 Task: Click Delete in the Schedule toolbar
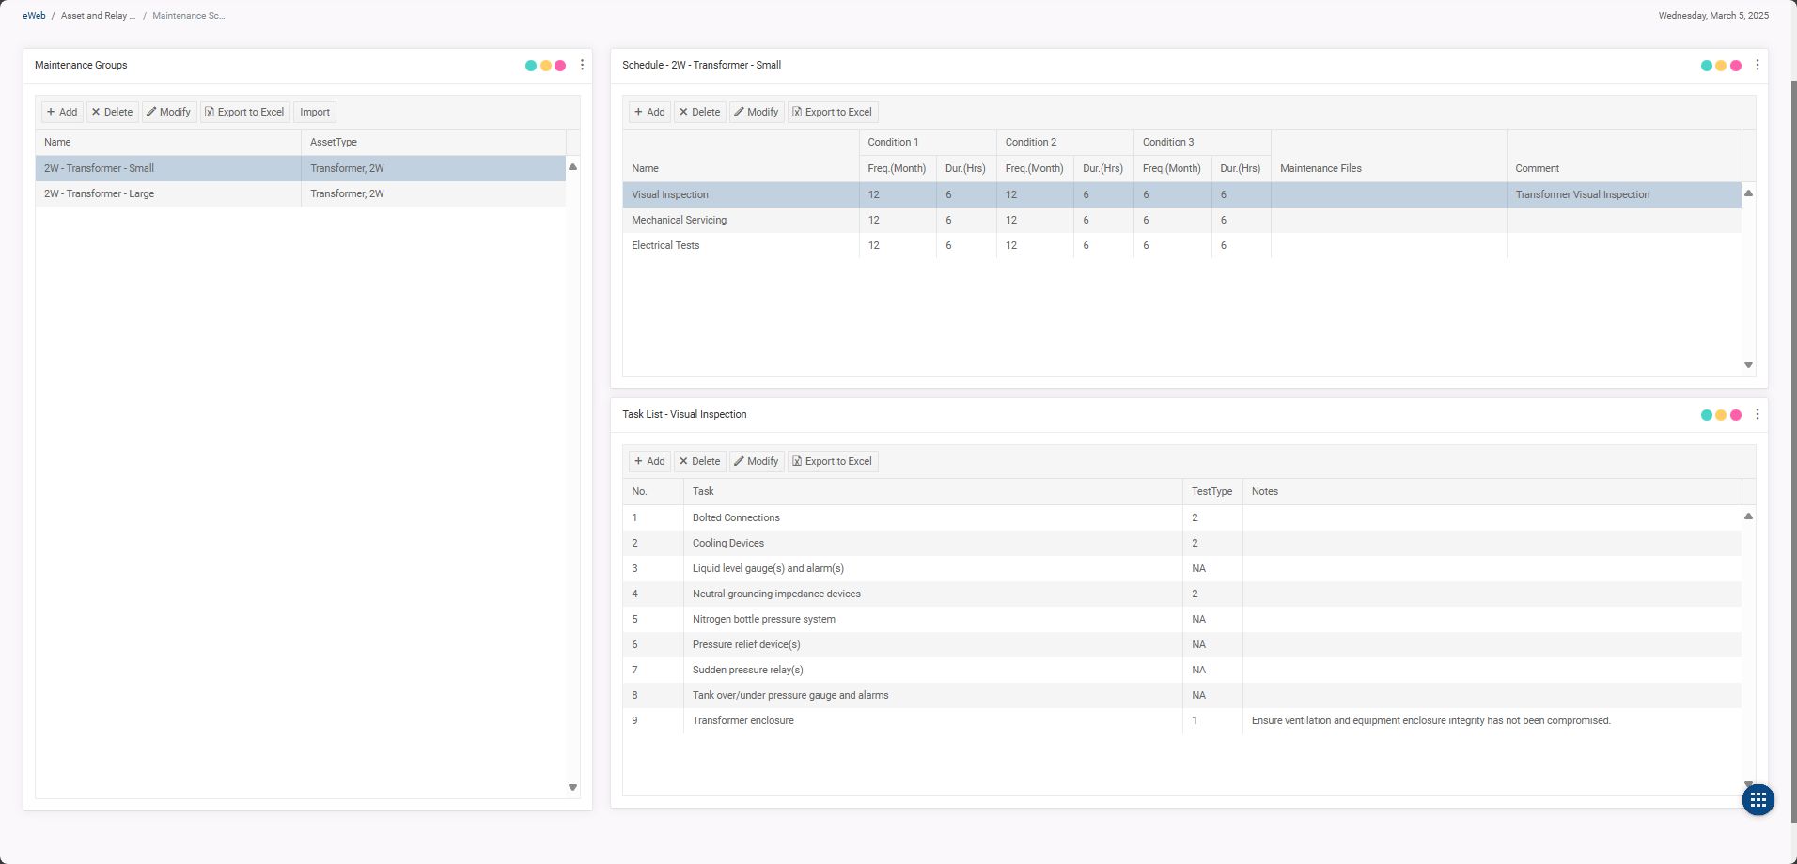coord(699,112)
